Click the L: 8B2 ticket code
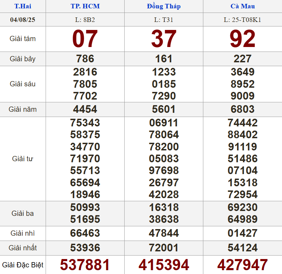The image size is (282, 274). pos(85,19)
